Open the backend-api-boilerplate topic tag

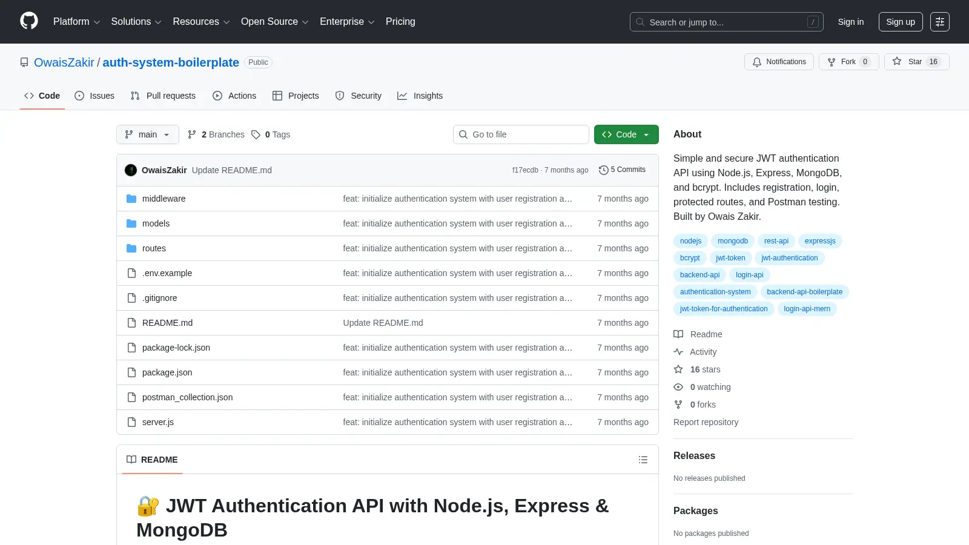[x=805, y=292]
